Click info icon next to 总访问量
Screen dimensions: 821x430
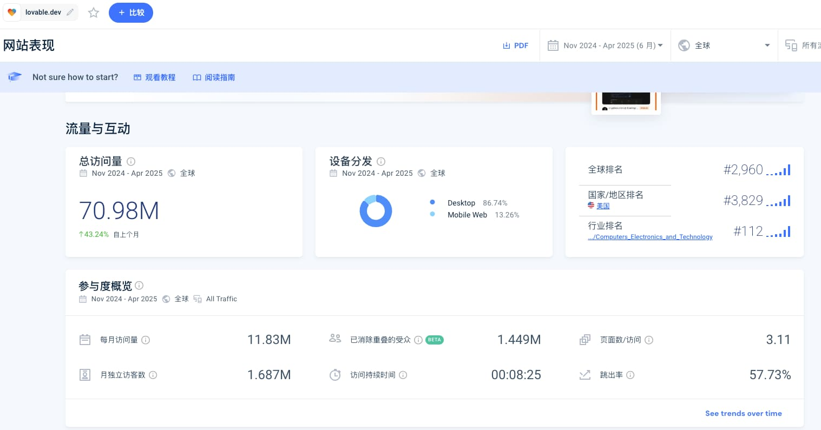click(x=131, y=161)
